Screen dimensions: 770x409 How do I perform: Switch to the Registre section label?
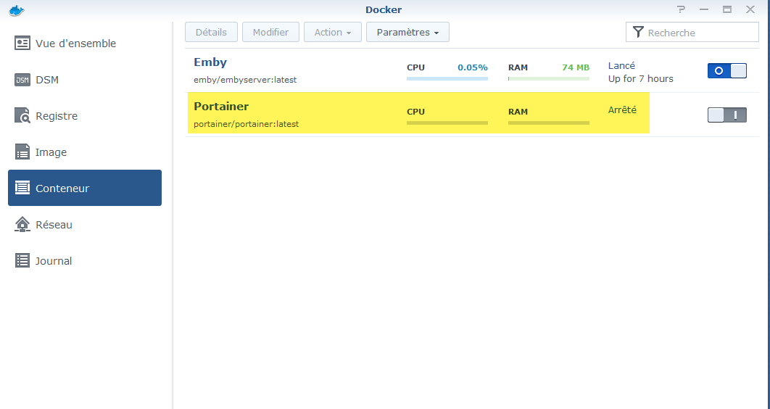click(57, 116)
